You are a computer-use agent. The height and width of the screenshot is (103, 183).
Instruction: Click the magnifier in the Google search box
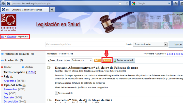click(169, 3)
